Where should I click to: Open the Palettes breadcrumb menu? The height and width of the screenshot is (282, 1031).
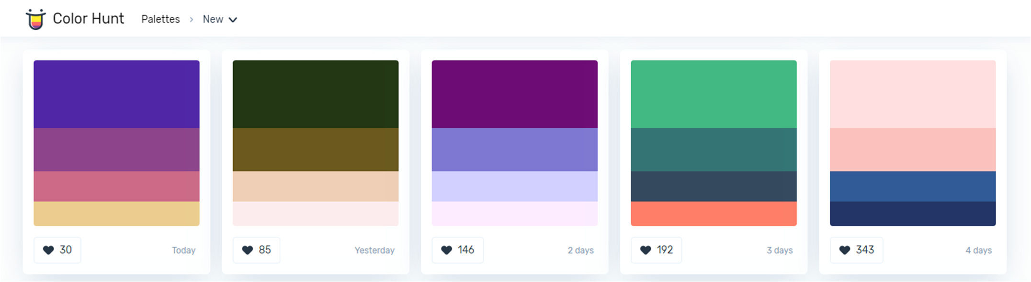point(160,19)
